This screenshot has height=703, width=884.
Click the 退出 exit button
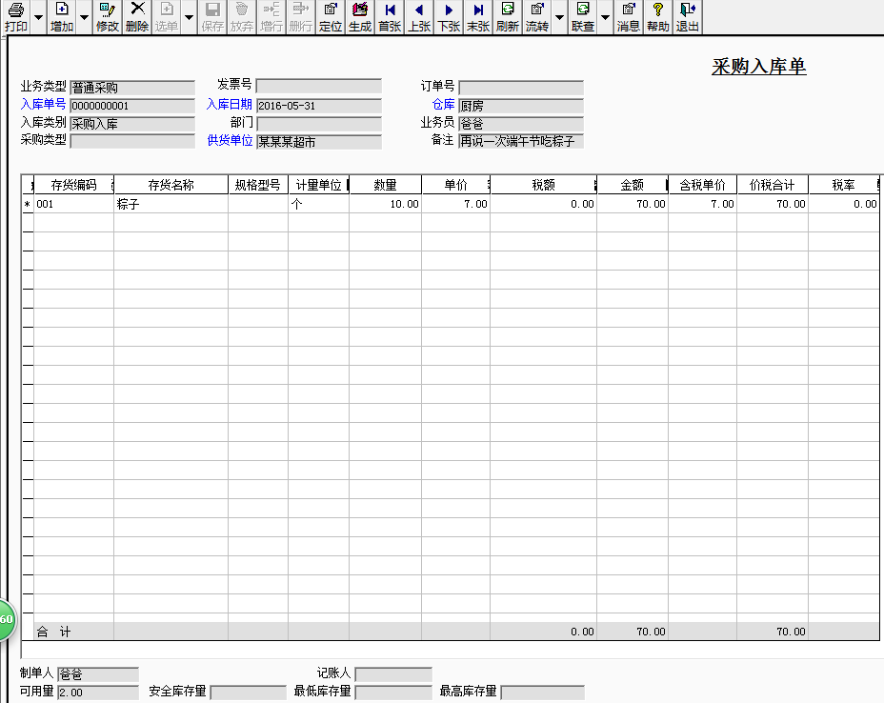[x=687, y=17]
